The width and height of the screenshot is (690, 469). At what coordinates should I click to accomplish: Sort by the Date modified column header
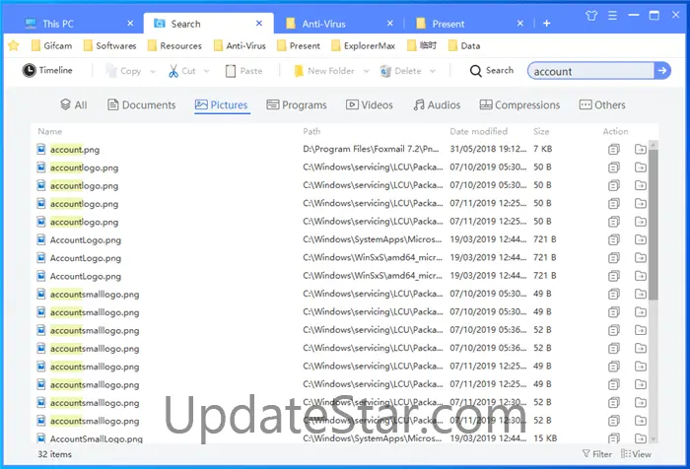(478, 132)
